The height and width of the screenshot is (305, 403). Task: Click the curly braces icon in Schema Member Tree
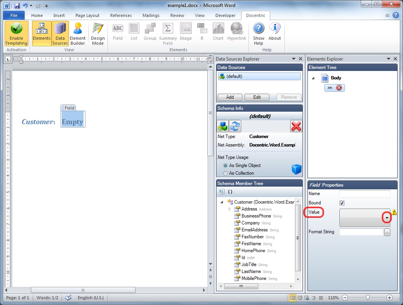click(x=230, y=192)
